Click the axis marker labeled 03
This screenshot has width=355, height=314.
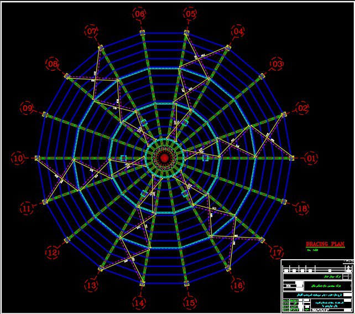tap(276, 64)
